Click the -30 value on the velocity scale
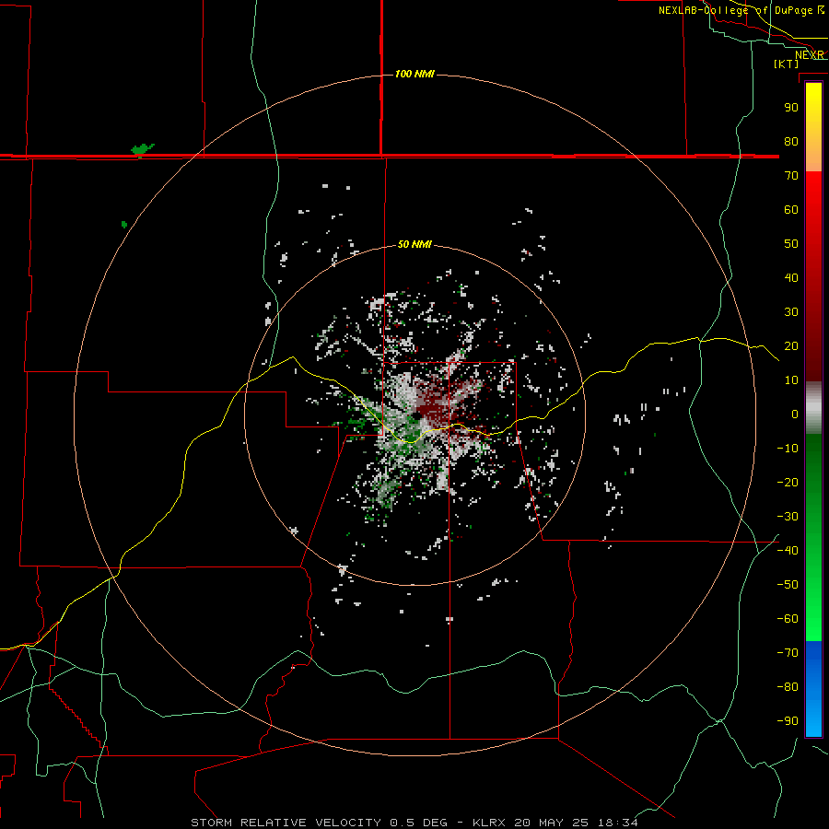829x829 pixels. point(788,517)
